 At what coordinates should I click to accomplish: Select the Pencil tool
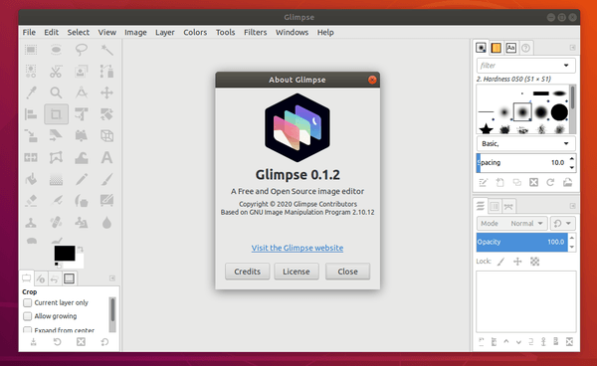pos(82,179)
